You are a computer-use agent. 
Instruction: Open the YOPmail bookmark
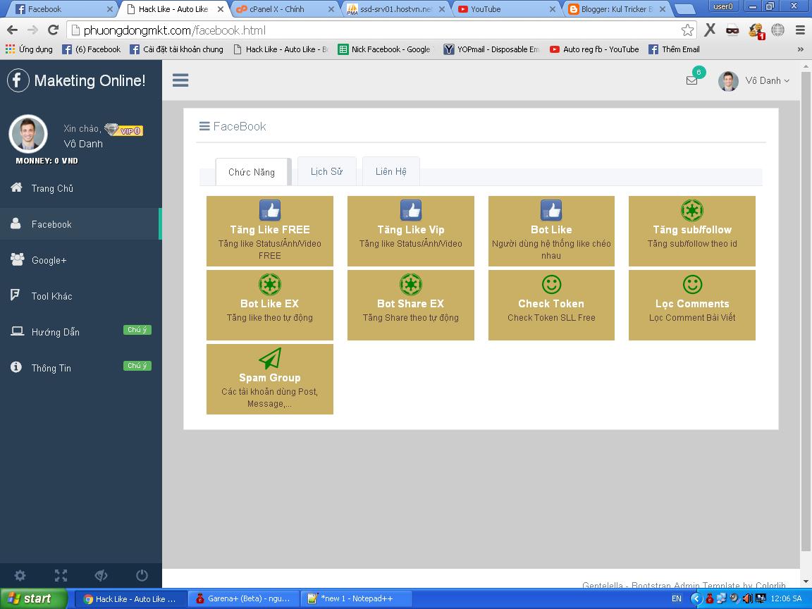click(492, 49)
